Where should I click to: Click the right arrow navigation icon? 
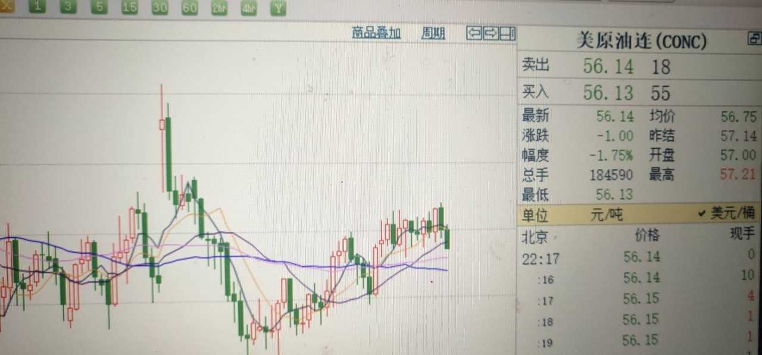point(491,33)
